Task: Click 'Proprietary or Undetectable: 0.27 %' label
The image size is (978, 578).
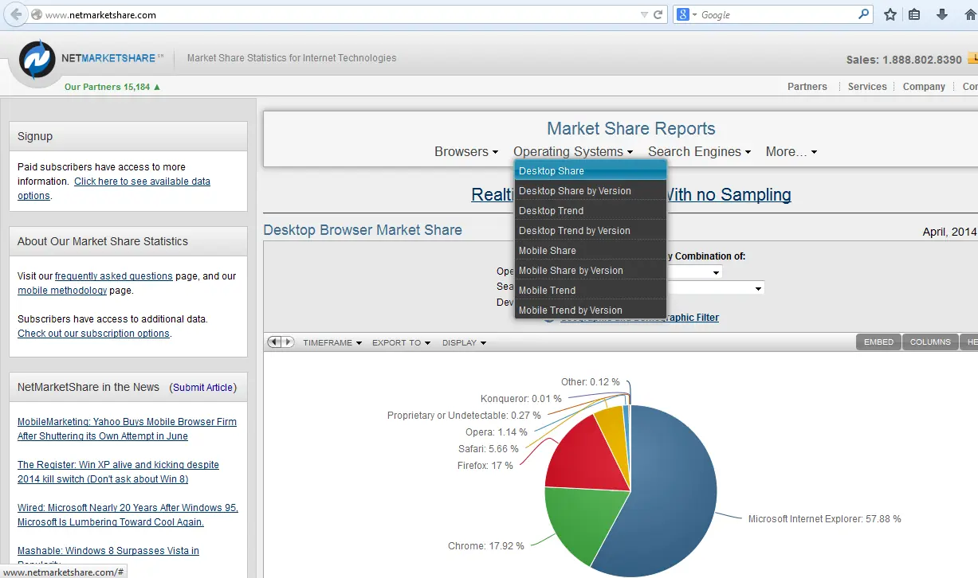Action: [464, 416]
